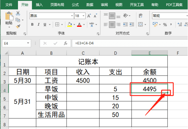This screenshot has height=129, width=188.
Task: Open the 对齐方式 alignment dialog launcher
Action: pyautogui.click(x=147, y=34)
